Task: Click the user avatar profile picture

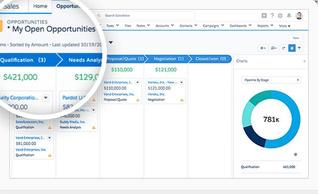Action: 299,15
